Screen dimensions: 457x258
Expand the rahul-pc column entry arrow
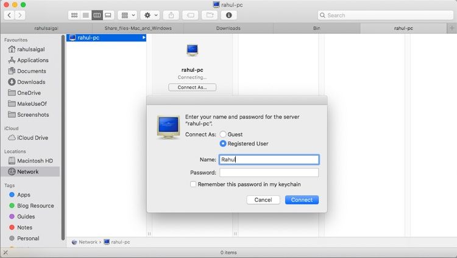[144, 38]
